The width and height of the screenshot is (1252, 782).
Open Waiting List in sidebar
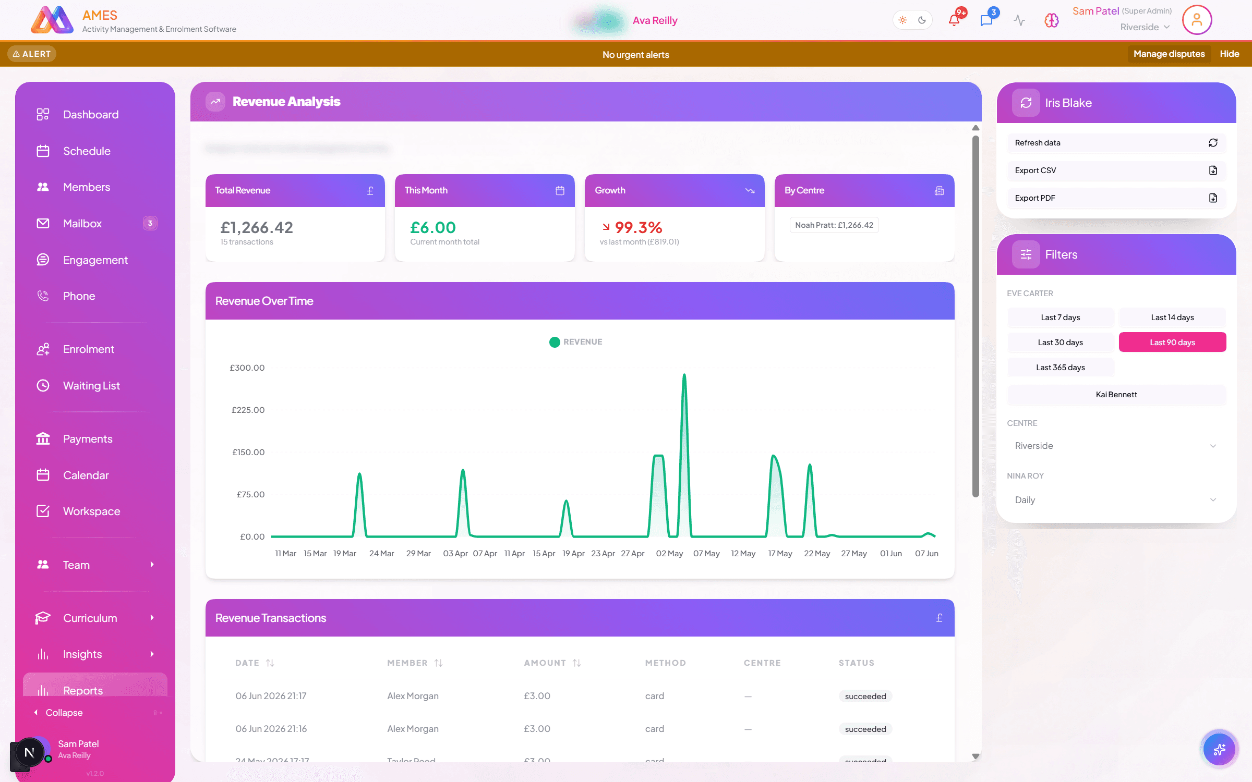click(95, 386)
